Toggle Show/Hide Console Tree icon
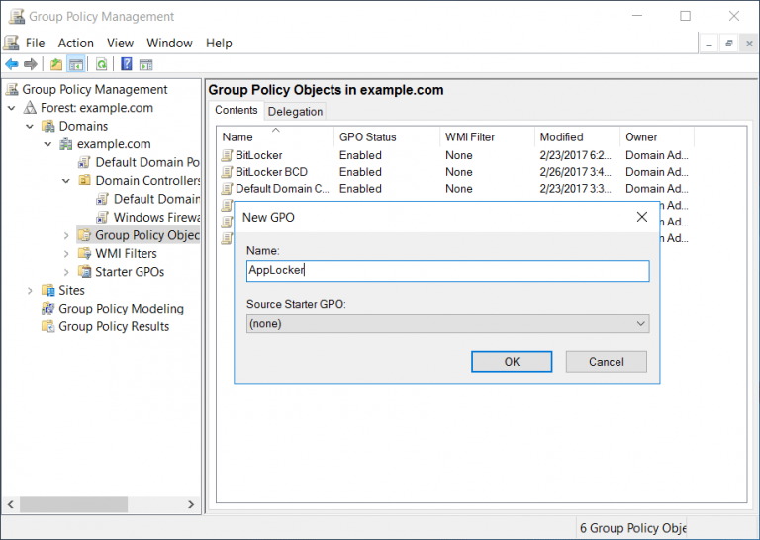The image size is (760, 540). tap(76, 64)
